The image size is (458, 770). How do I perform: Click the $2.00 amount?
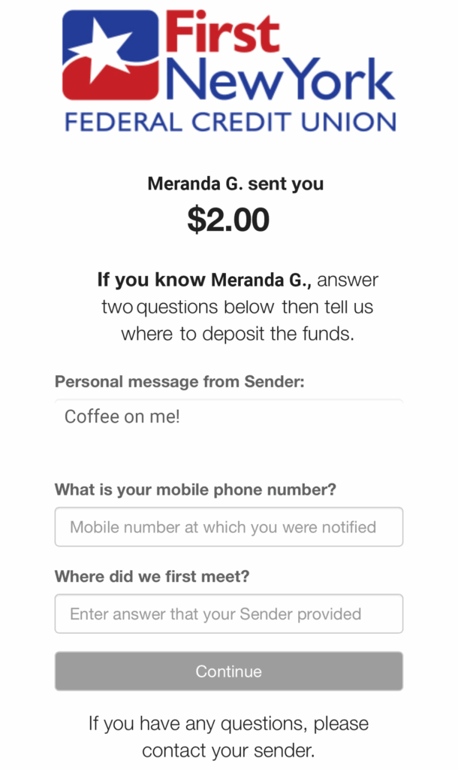[x=228, y=220]
